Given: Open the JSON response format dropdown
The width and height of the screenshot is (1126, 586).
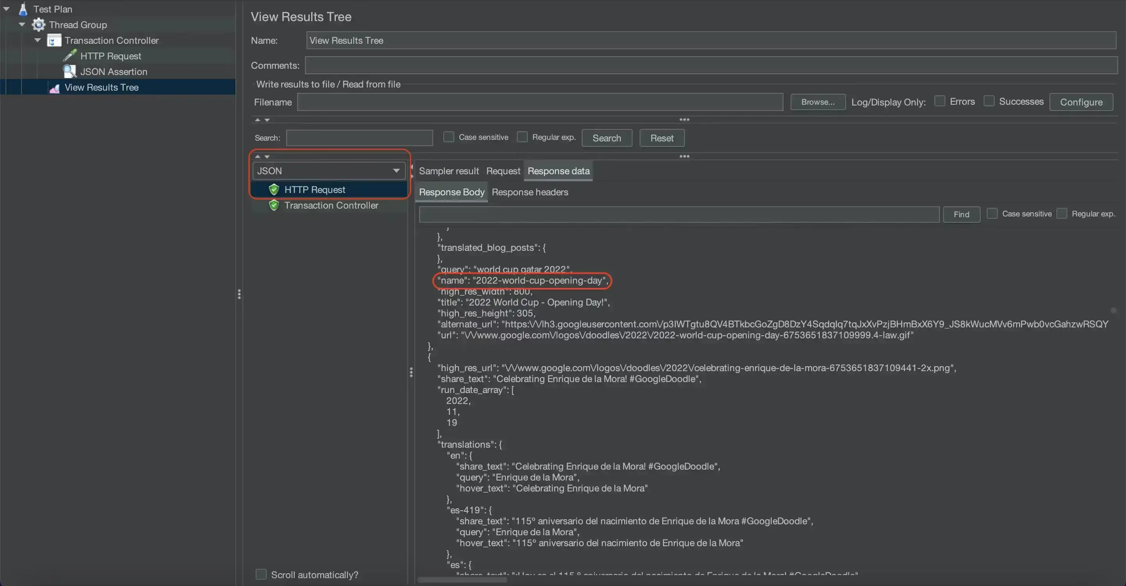Looking at the screenshot, I should pos(328,170).
